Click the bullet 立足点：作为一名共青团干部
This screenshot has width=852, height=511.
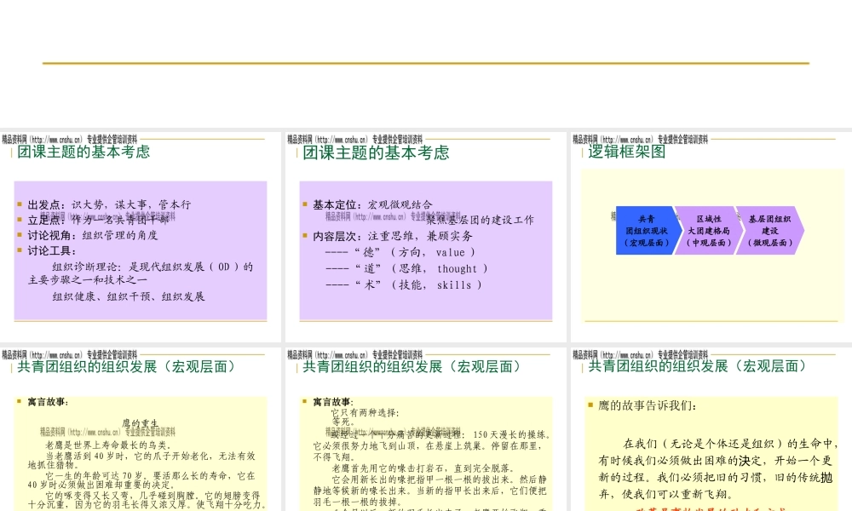click(x=99, y=220)
